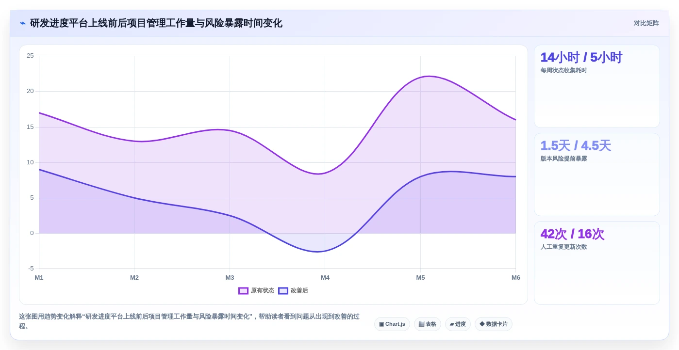
Task: Select the 数据卡片 tag chip
Action: click(x=494, y=324)
